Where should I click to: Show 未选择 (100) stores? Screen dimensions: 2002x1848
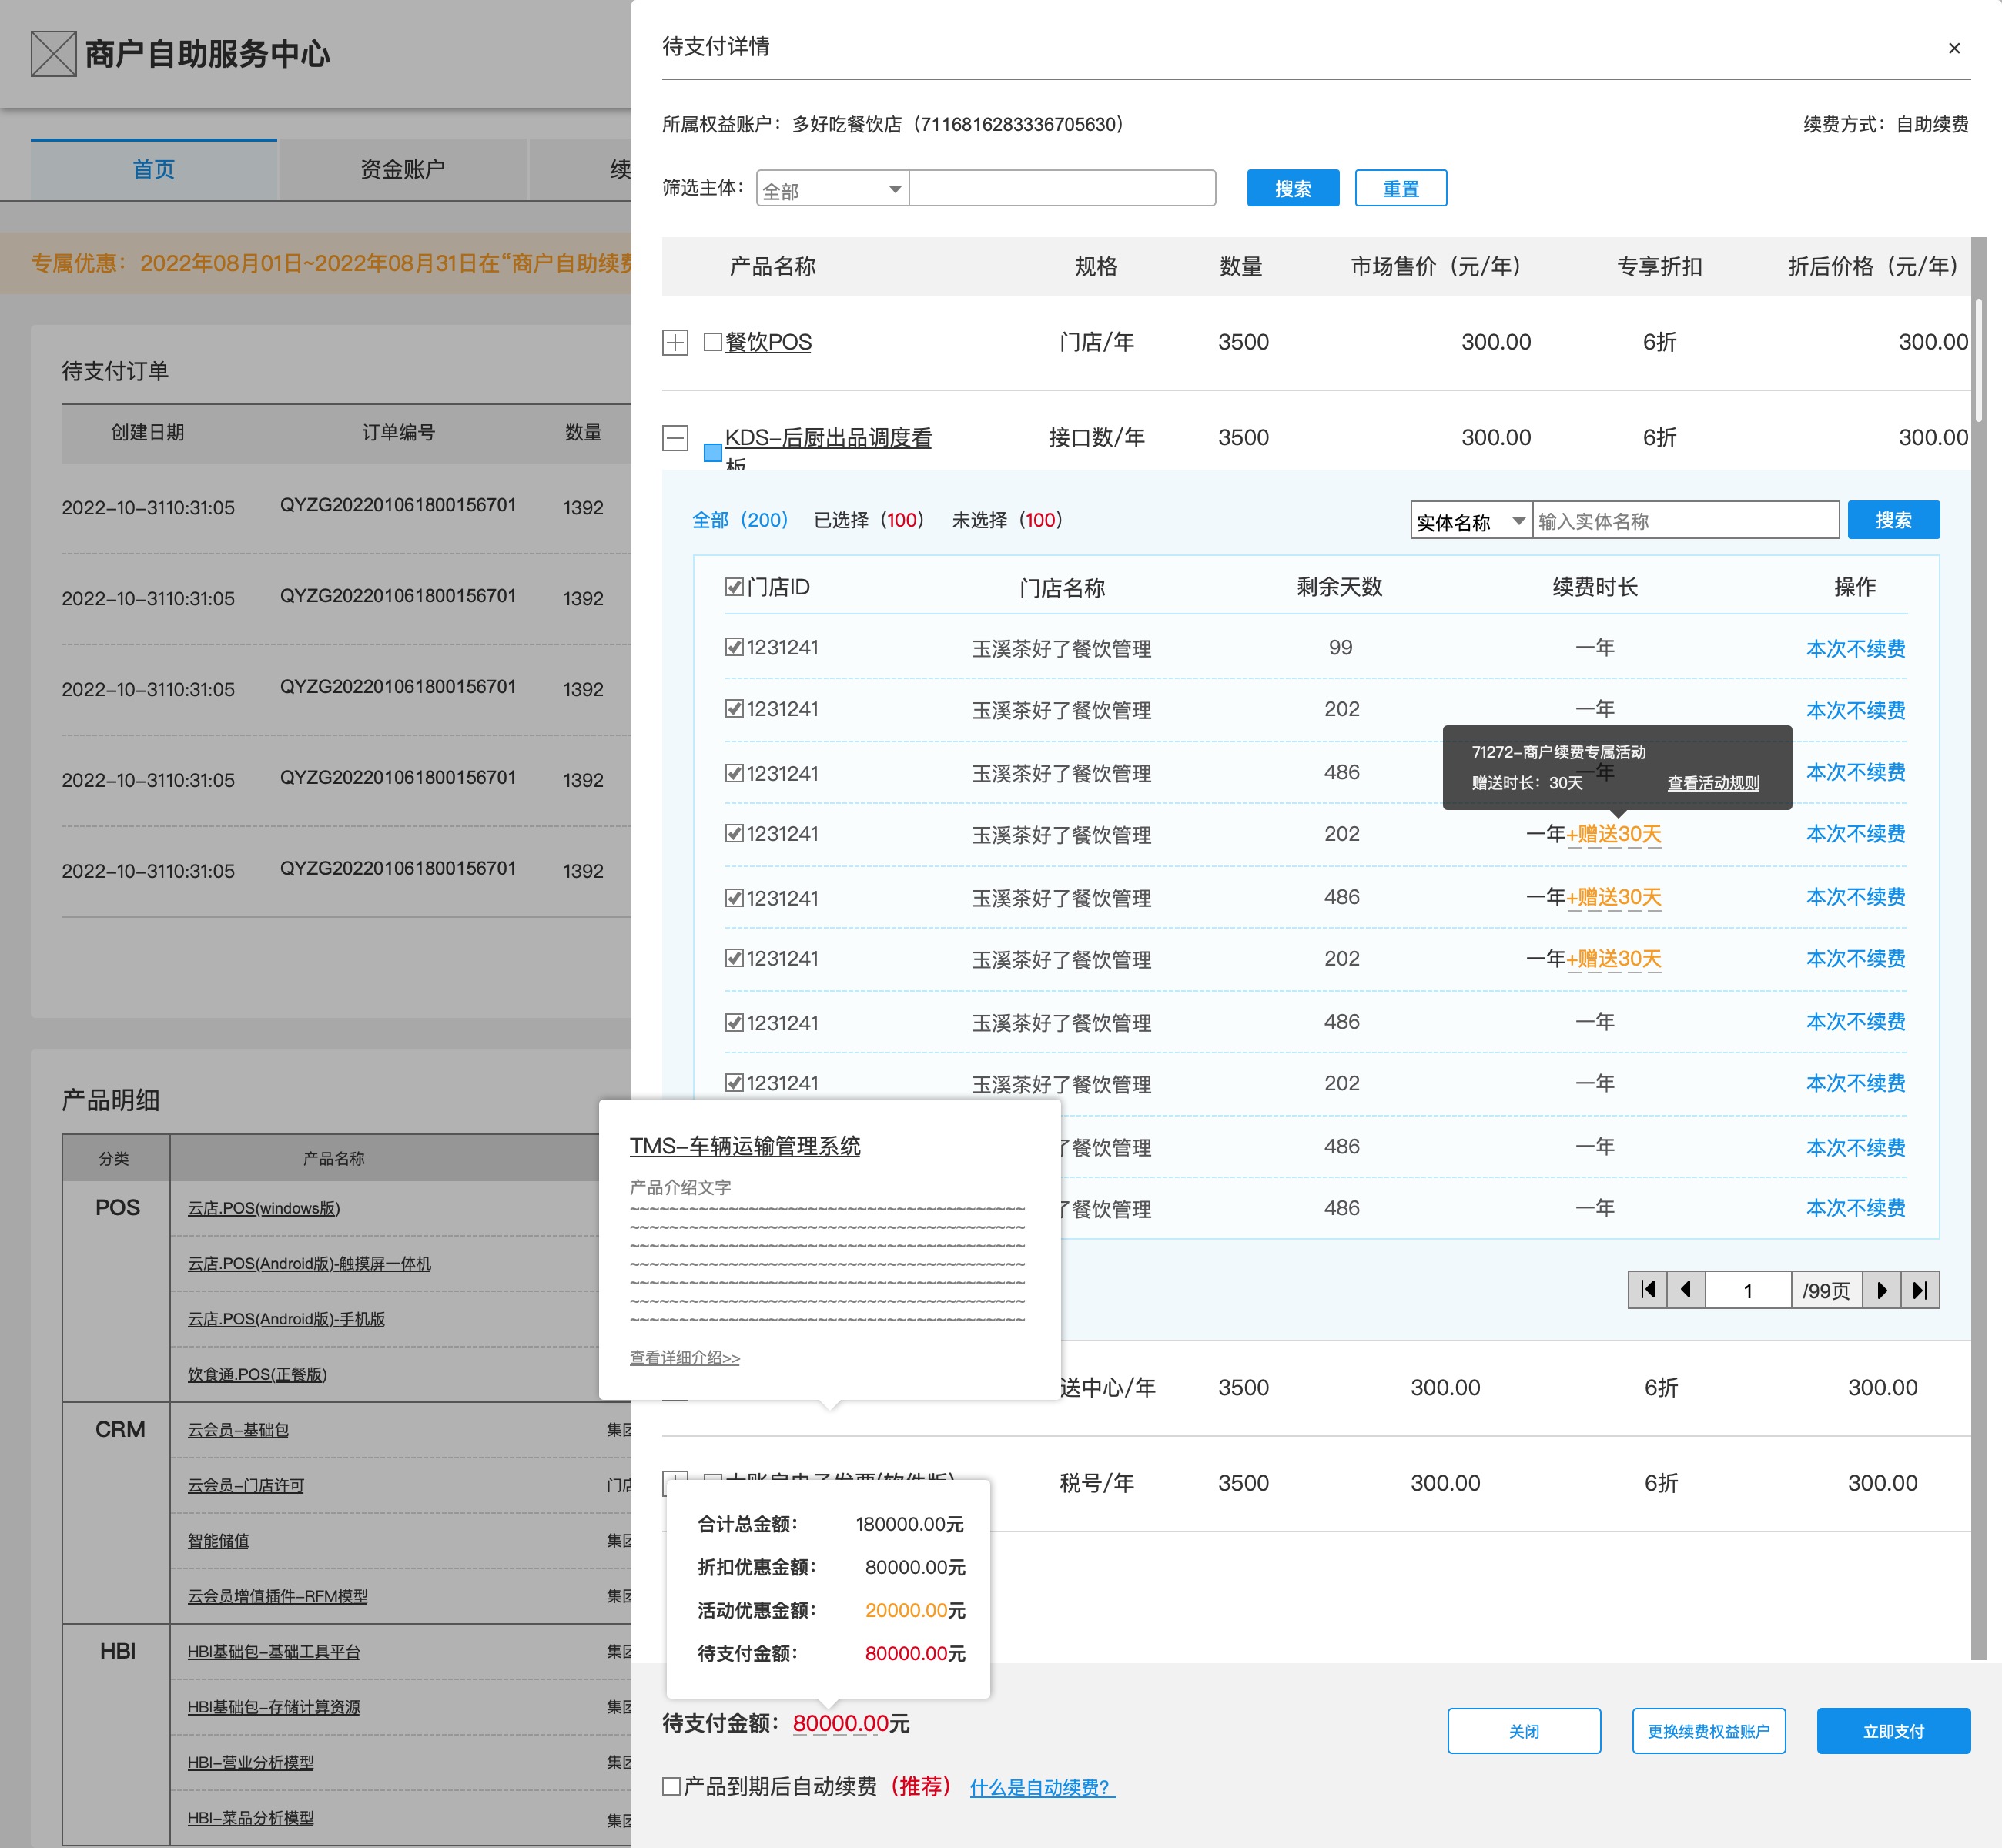[1007, 520]
